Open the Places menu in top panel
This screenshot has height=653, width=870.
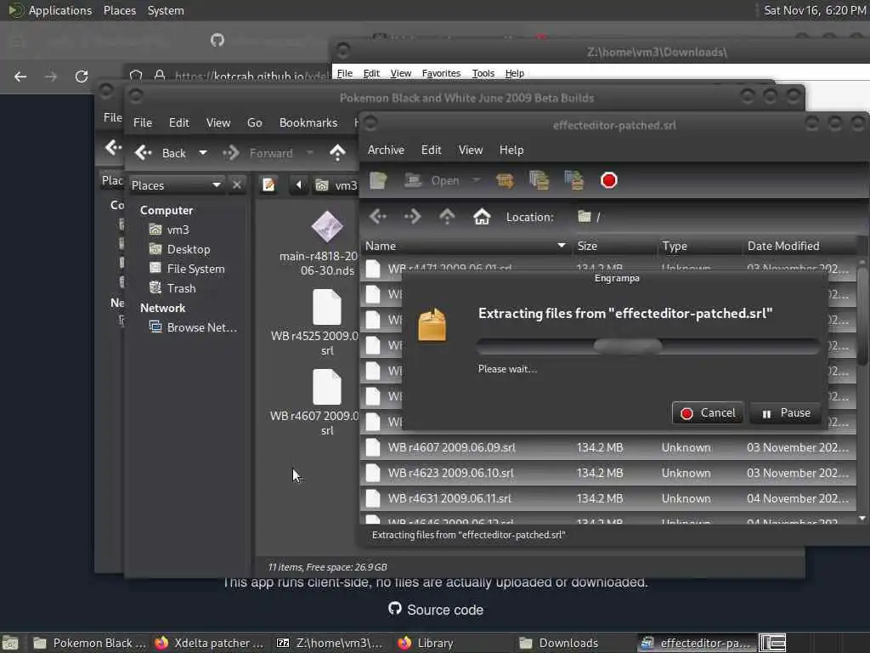[120, 10]
